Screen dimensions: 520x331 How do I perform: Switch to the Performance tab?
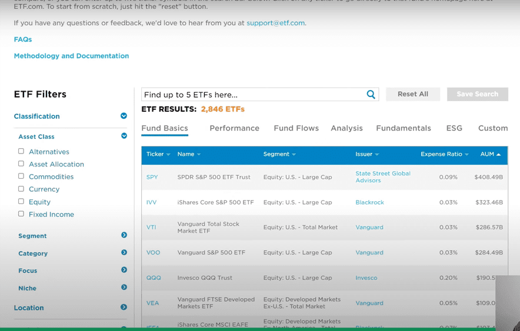click(234, 128)
